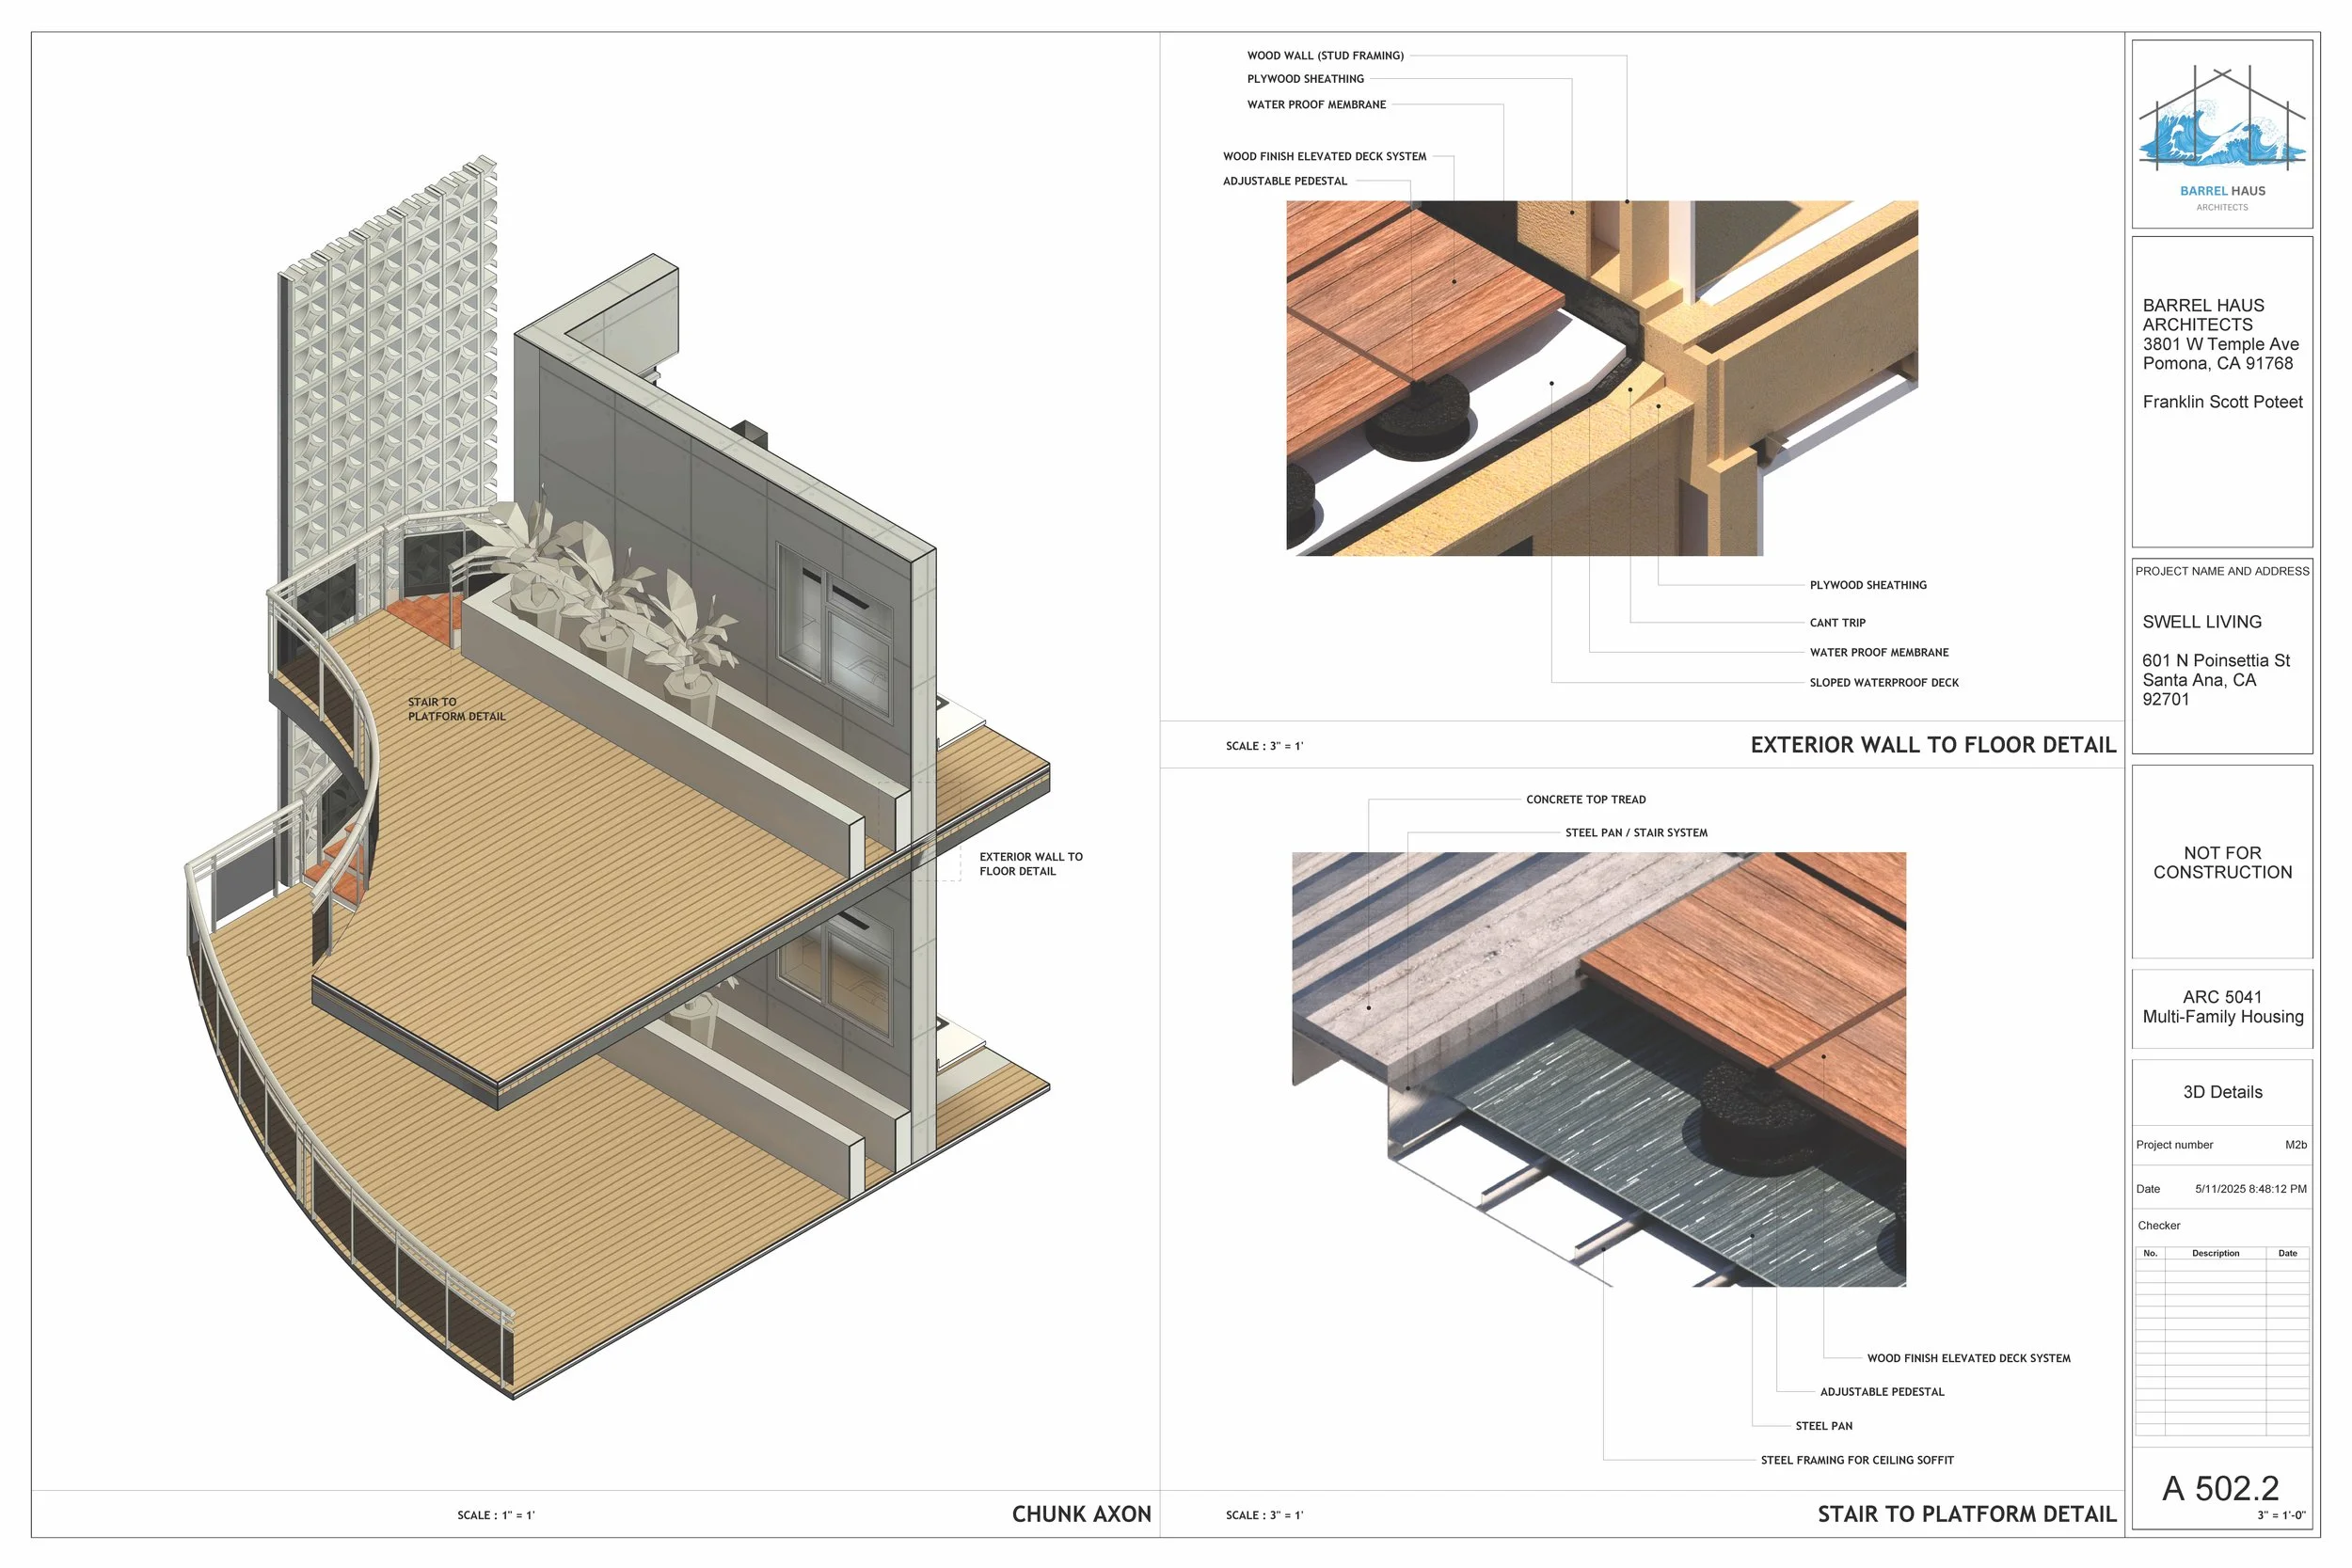Select the WOOD WALL (STUD FRAMING) label
The width and height of the screenshot is (2352, 1568).
point(1325,56)
